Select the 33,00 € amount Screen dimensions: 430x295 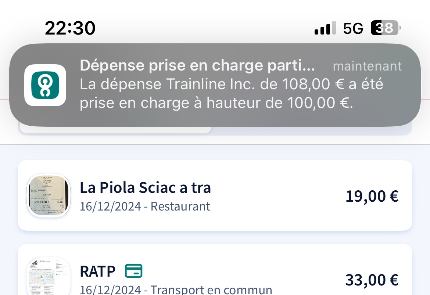372,280
